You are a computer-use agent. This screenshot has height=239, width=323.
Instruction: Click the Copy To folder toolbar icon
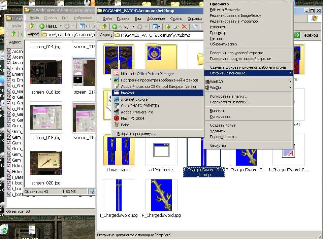[176, 27]
